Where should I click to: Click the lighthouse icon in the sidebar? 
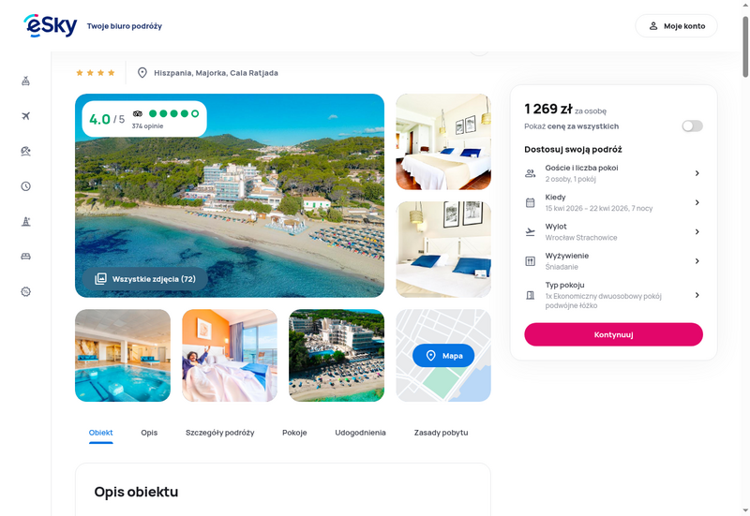tap(26, 221)
